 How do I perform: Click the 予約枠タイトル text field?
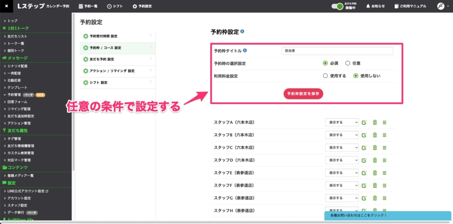337,51
